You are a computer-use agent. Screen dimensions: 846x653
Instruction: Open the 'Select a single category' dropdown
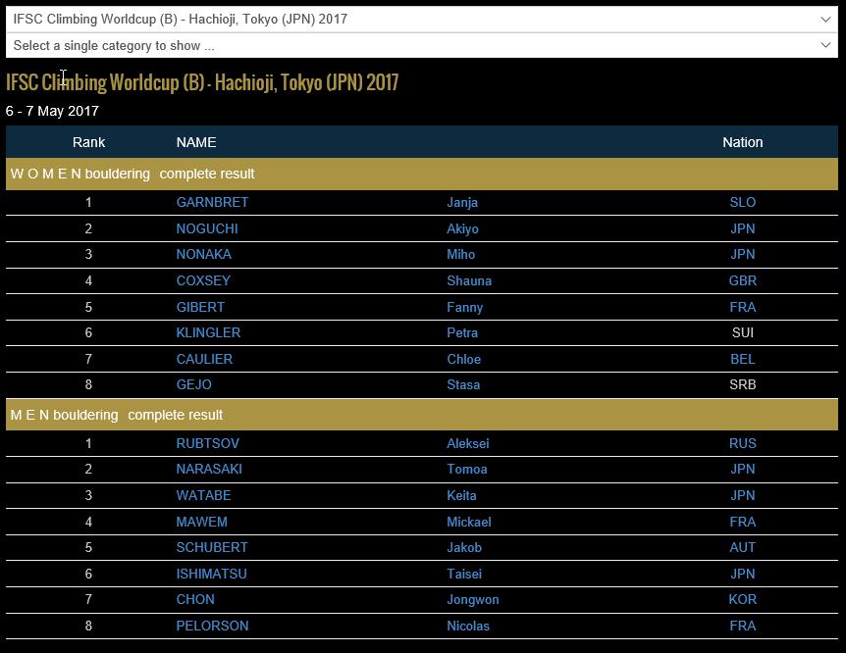click(x=421, y=46)
